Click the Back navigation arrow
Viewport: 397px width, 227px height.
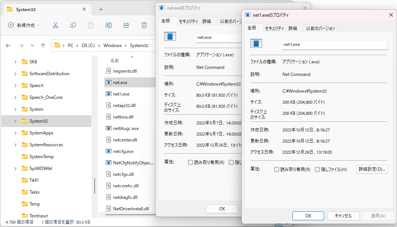[8, 45]
